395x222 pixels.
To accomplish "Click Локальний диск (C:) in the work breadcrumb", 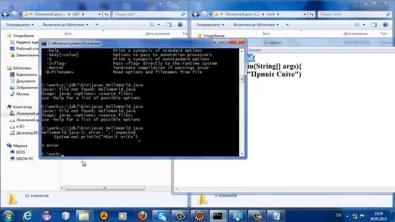I will coord(242,14).
